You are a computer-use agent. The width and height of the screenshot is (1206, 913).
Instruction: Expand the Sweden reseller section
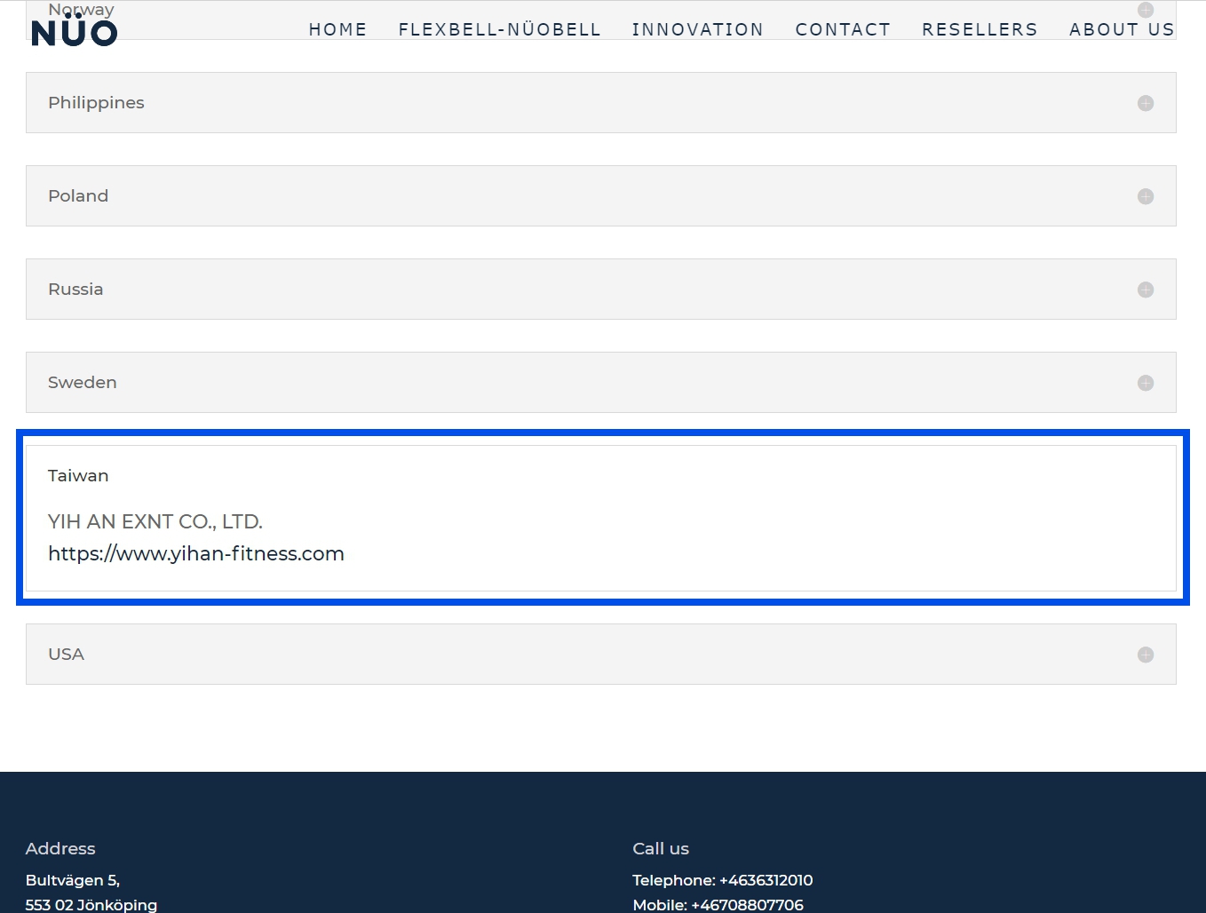pos(601,383)
